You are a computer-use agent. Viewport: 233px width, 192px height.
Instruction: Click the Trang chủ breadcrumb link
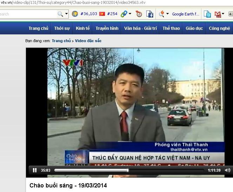tap(61, 41)
